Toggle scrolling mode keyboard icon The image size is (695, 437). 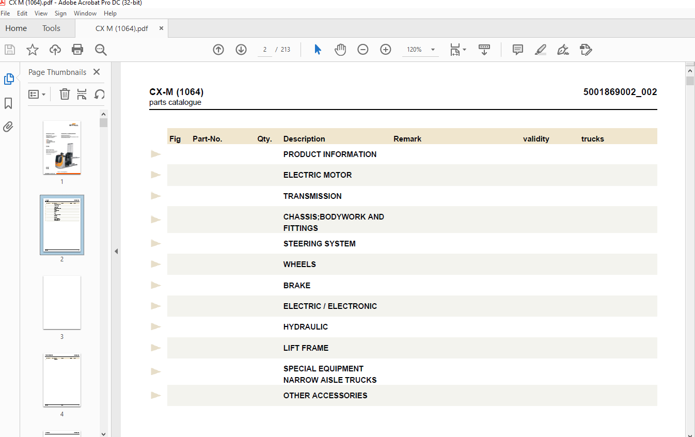click(x=484, y=50)
